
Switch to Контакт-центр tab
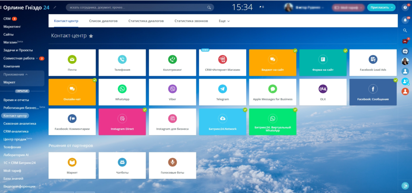pos(66,21)
